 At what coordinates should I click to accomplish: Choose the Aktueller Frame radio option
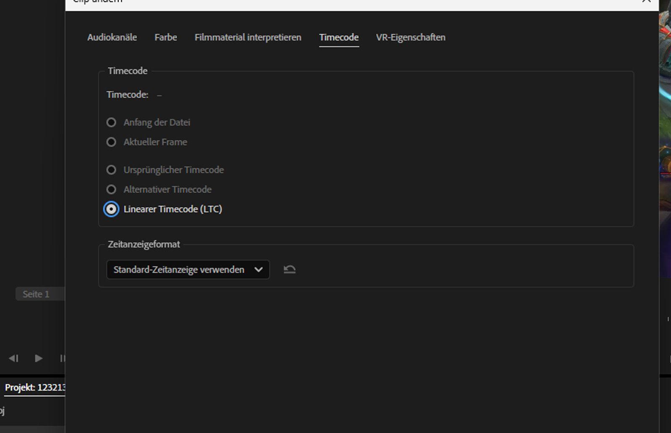[x=111, y=142]
